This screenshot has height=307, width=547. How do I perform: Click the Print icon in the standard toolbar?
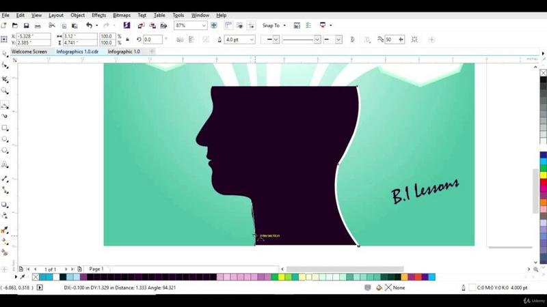click(x=38, y=26)
